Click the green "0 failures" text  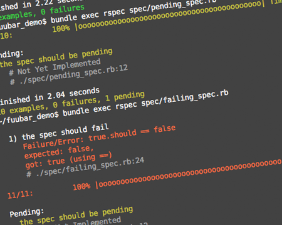(63, 10)
